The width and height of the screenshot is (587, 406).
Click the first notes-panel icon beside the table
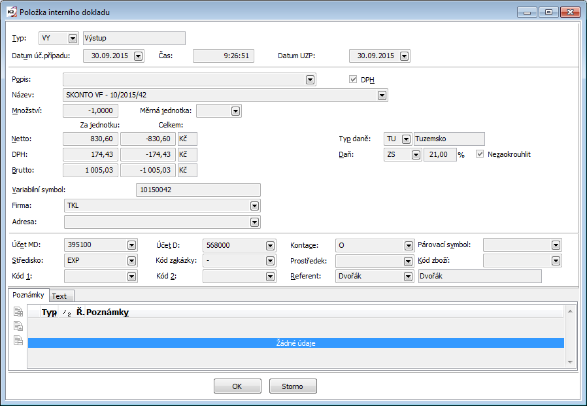18,311
